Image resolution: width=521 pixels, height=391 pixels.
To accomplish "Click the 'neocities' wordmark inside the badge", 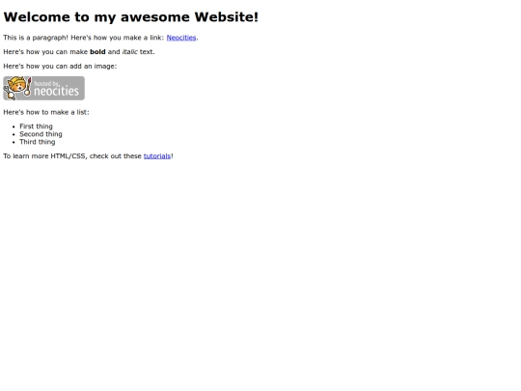I will coord(56,91).
